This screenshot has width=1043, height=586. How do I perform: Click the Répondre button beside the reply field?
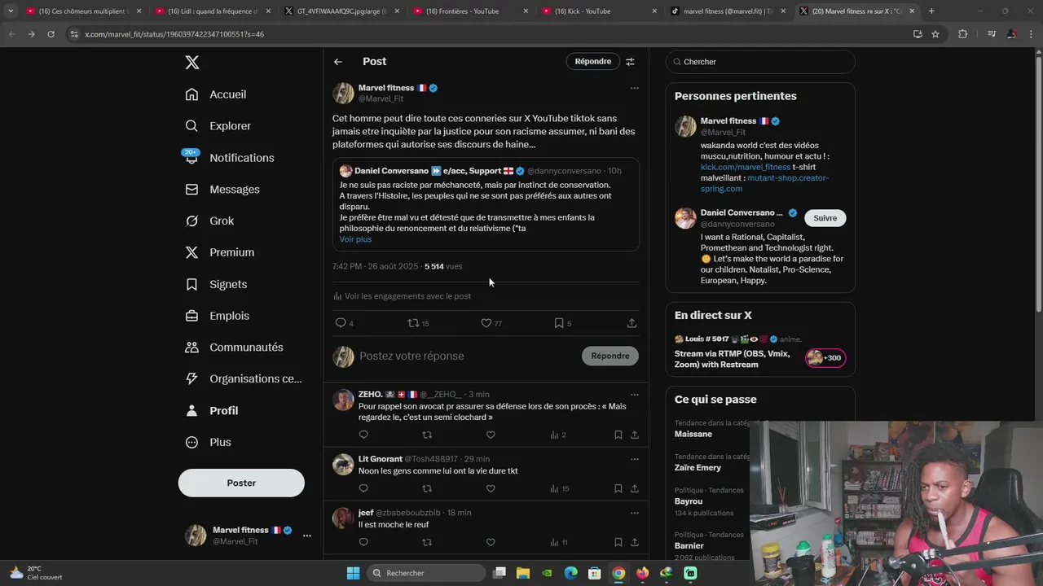pos(610,356)
